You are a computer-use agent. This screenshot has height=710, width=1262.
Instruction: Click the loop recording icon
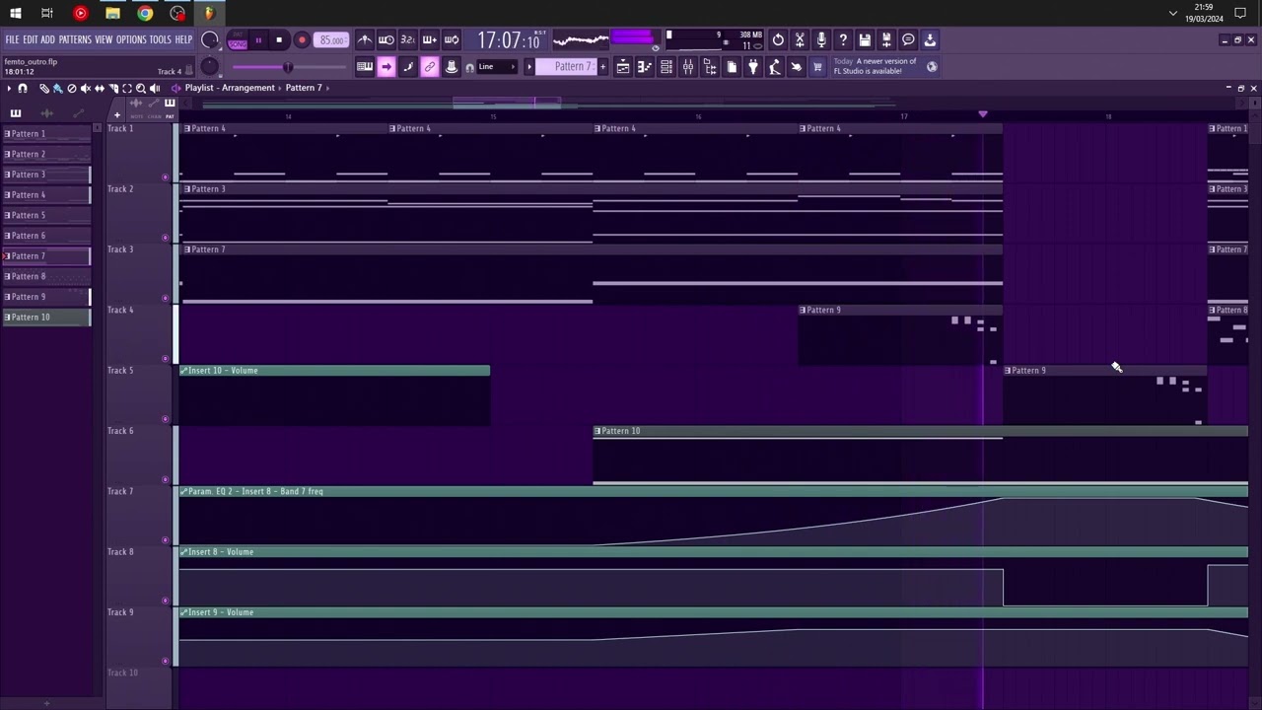click(451, 39)
